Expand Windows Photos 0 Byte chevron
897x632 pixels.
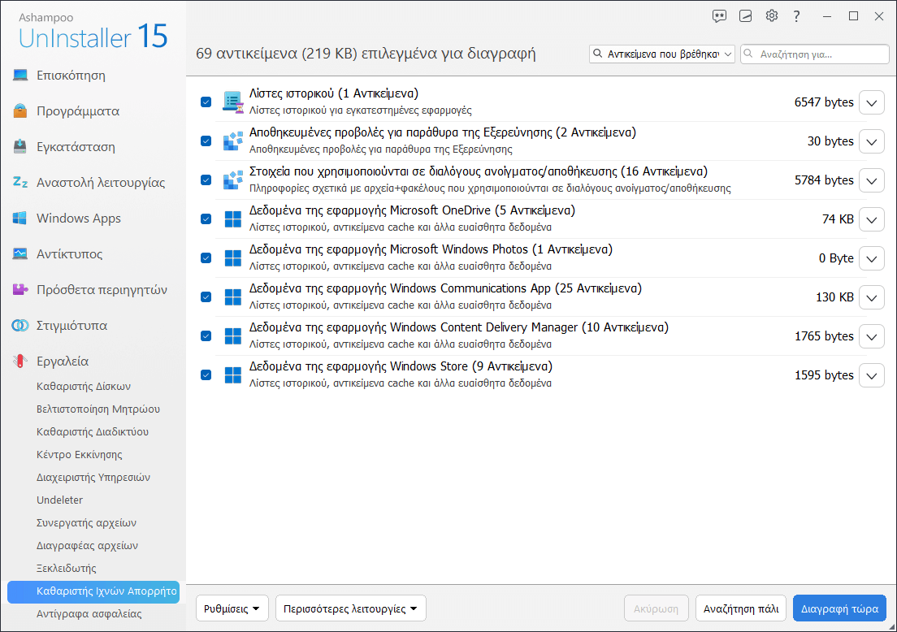(871, 258)
